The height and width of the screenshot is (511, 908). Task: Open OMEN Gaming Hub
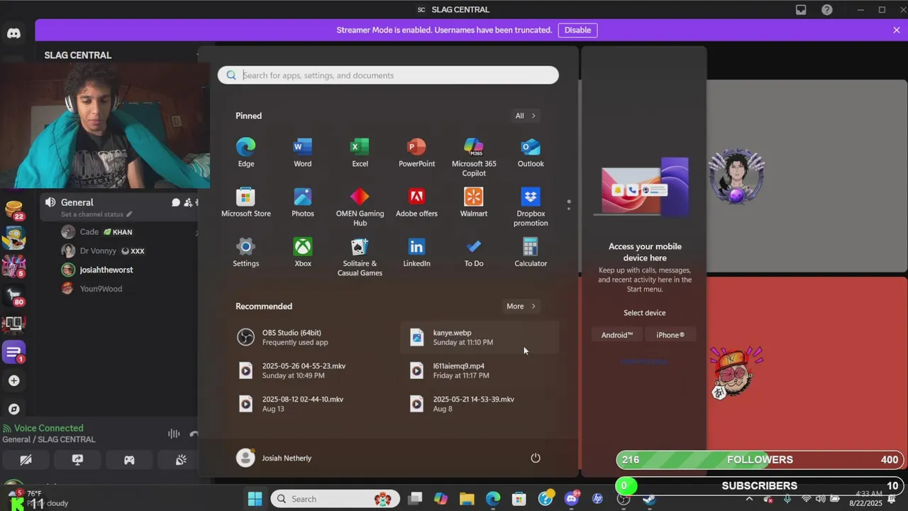click(x=360, y=207)
